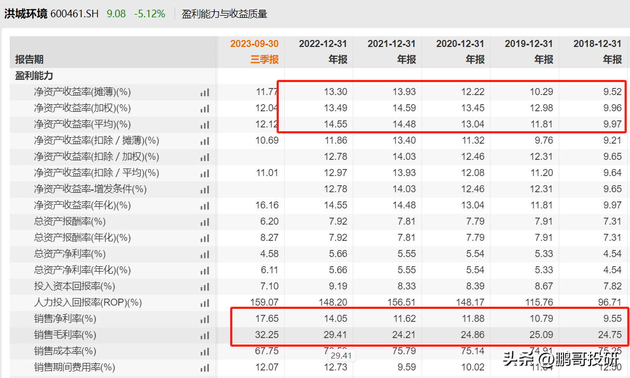Select the 2019-12-31 年报 column header
This screenshot has height=378, width=630.
tap(529, 51)
